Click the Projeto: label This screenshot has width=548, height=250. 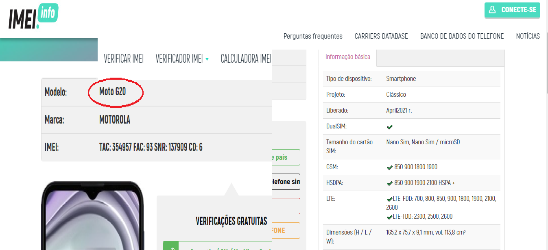(x=336, y=94)
